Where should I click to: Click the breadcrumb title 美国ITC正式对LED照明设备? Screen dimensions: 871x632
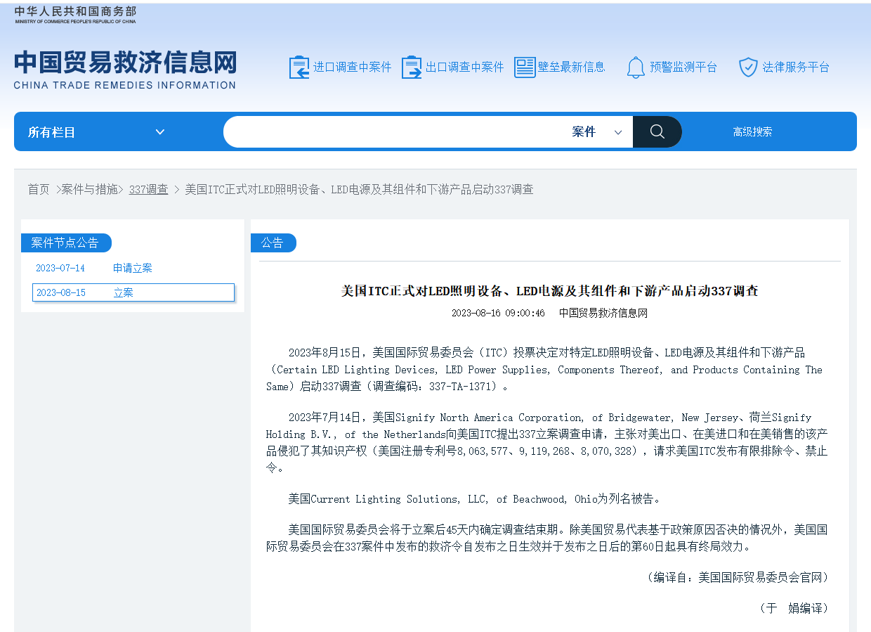[x=359, y=190]
